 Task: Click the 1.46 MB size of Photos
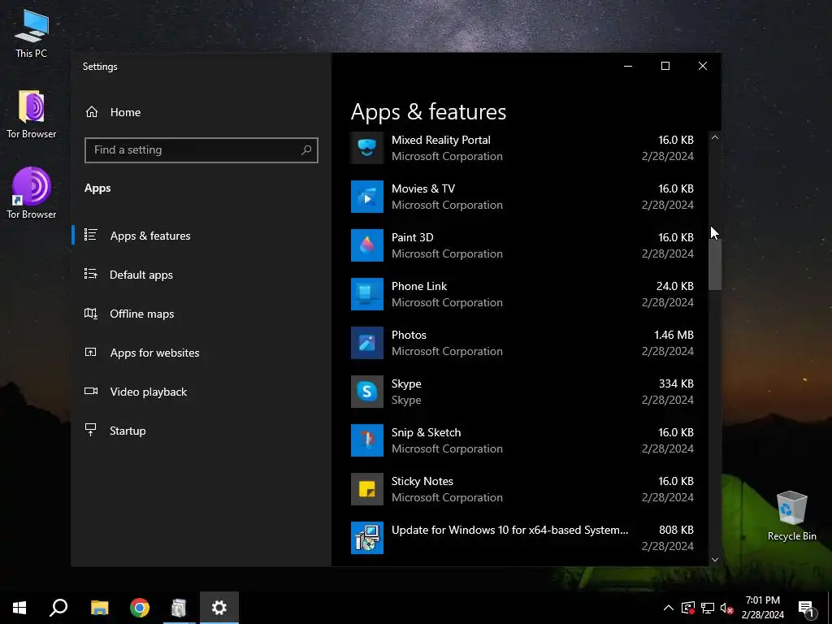coord(674,336)
